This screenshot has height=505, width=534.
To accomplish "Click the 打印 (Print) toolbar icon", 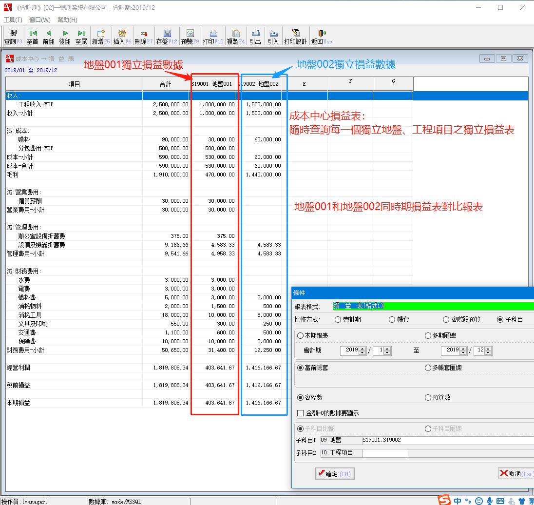I will point(213,37).
